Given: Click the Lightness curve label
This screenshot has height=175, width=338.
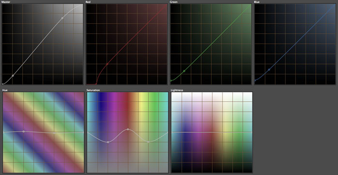Looking at the screenshot, I should click(177, 90).
